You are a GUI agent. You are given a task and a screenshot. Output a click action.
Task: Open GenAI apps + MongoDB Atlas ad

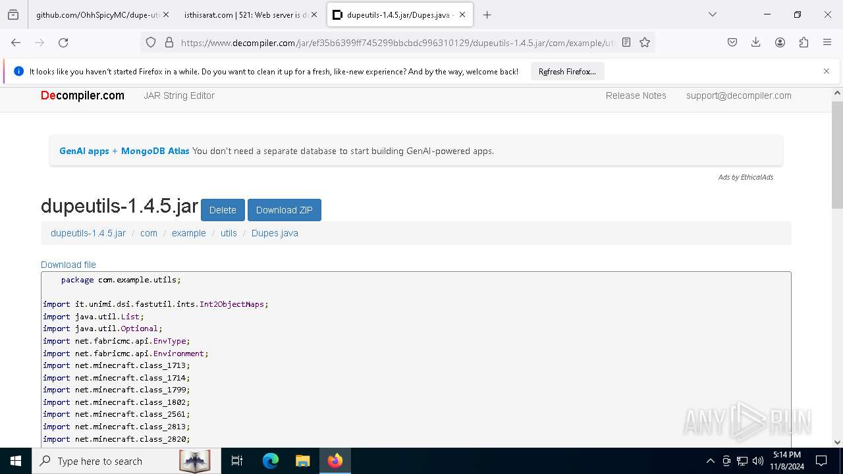click(124, 151)
